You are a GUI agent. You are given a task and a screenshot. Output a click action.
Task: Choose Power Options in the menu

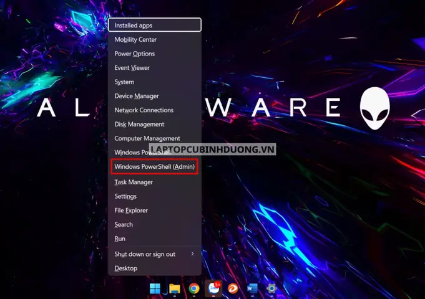click(155, 54)
